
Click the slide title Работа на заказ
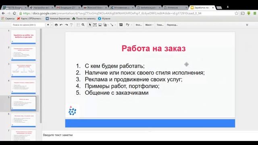[154, 48]
